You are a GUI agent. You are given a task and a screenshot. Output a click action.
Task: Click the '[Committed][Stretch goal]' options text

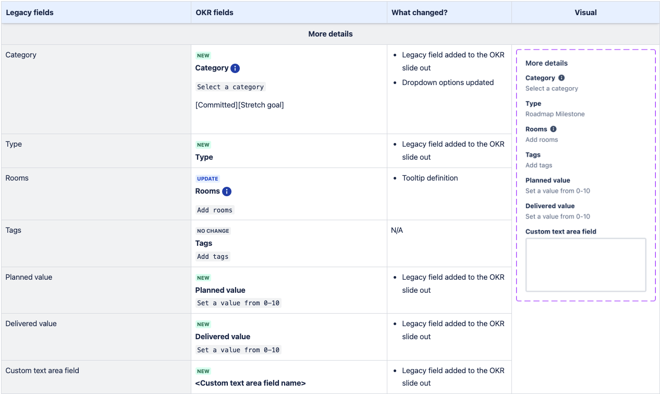pyautogui.click(x=240, y=105)
